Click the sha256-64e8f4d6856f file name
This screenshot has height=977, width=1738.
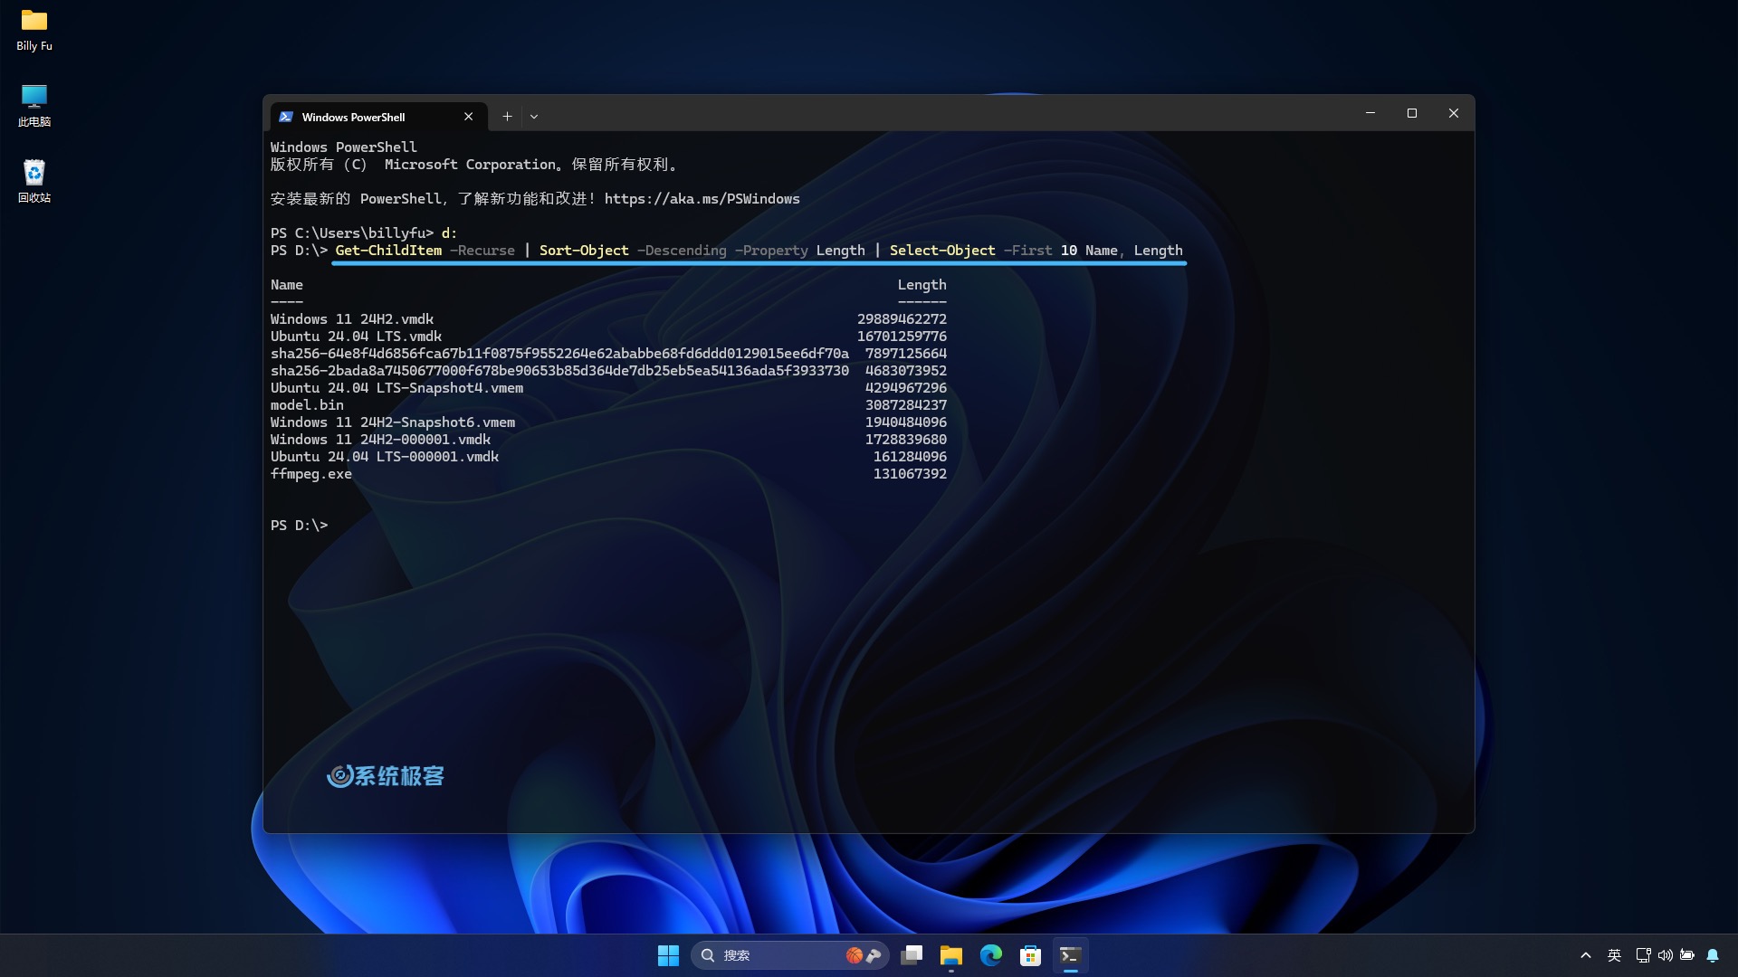[x=559, y=354]
